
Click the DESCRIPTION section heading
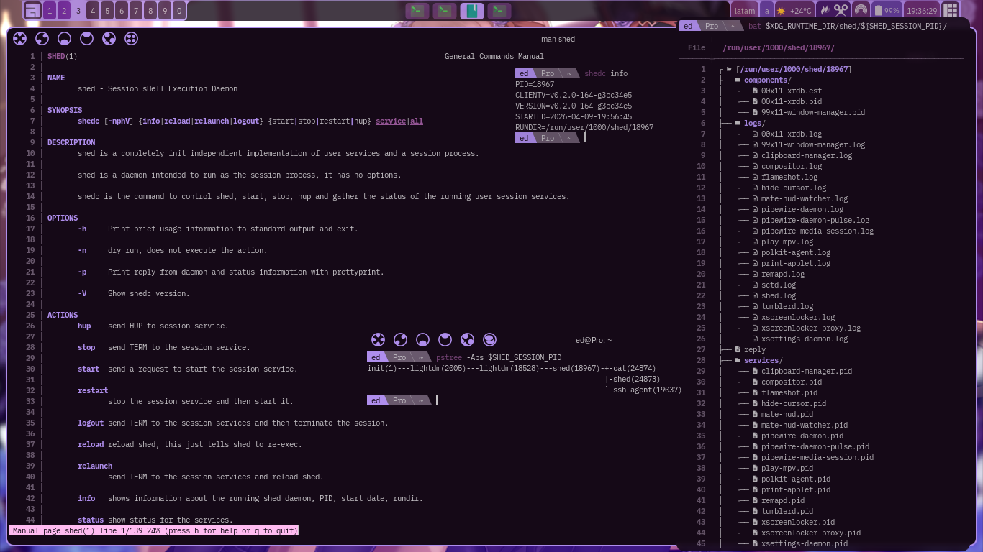71,142
